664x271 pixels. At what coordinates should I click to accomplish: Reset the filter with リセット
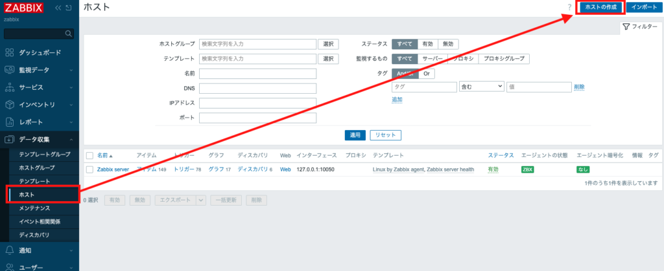coord(385,135)
